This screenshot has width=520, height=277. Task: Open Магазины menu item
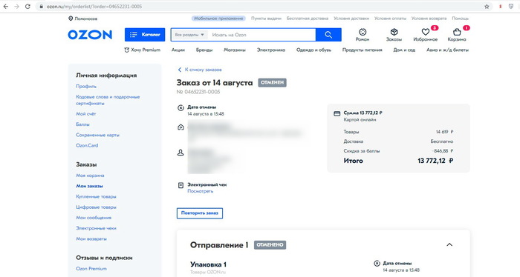coord(235,50)
